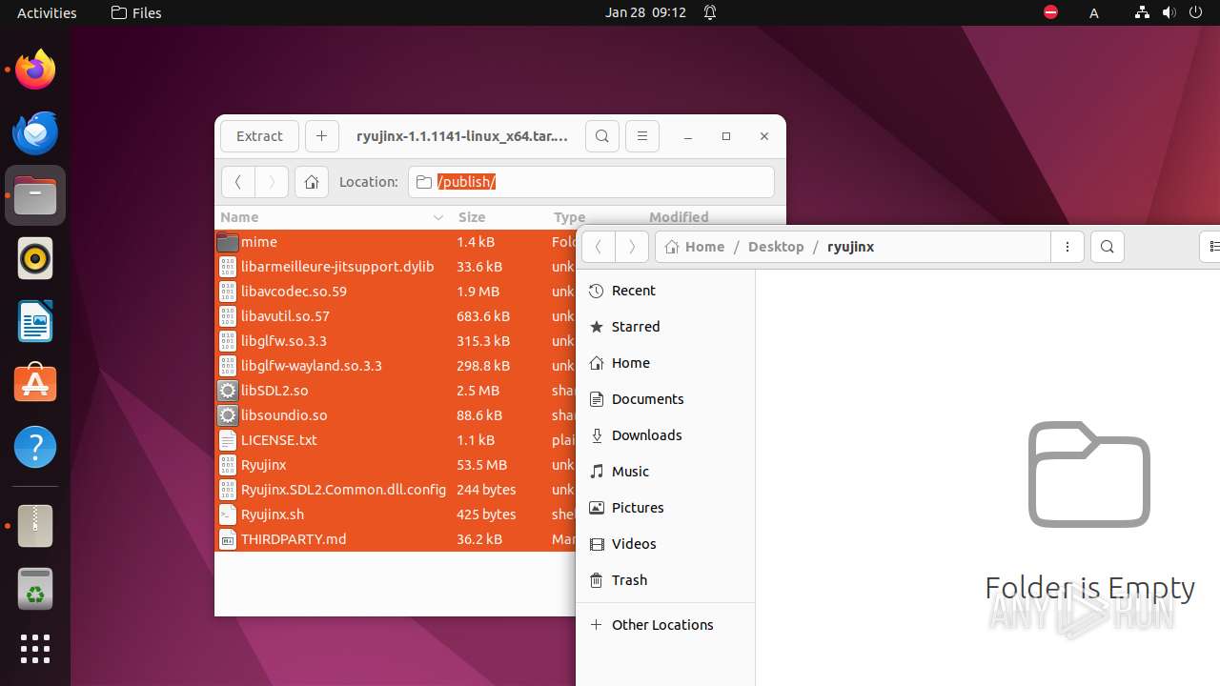Open Documents in Files sidebar
This screenshot has width=1220, height=686.
point(665,399)
